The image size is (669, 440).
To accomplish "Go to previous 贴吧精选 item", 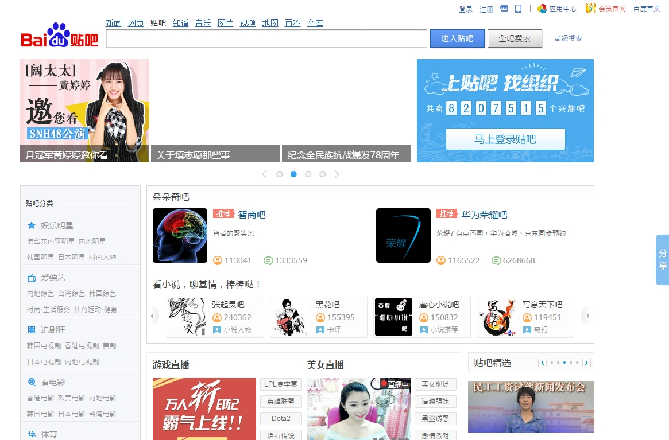I will tap(542, 363).
